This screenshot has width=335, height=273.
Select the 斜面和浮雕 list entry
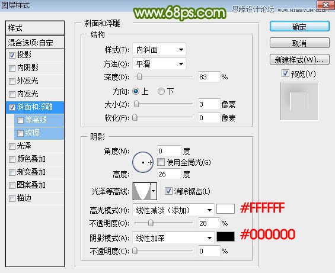click(x=35, y=107)
